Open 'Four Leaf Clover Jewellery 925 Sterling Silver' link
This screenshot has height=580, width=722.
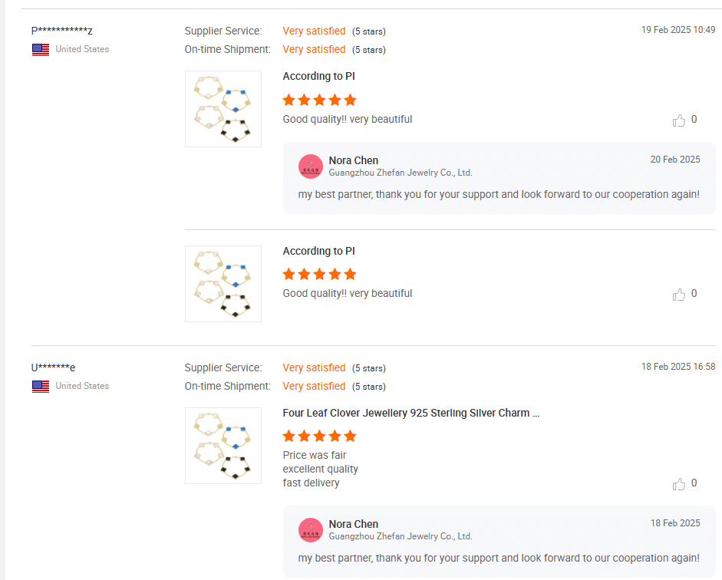[410, 413]
